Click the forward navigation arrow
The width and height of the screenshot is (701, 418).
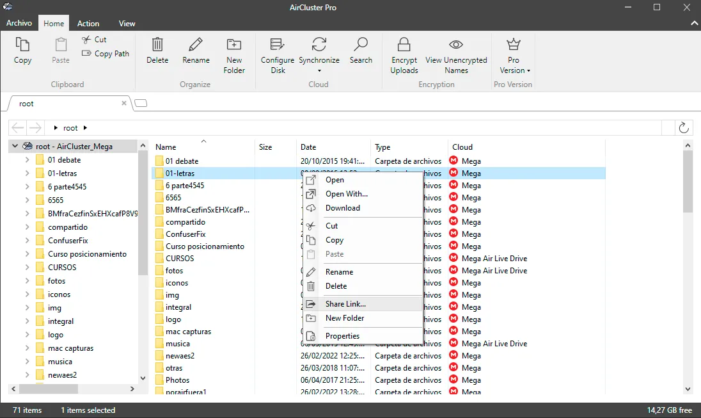[35, 128]
